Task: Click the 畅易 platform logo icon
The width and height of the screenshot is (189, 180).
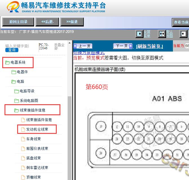Action: [13, 7]
